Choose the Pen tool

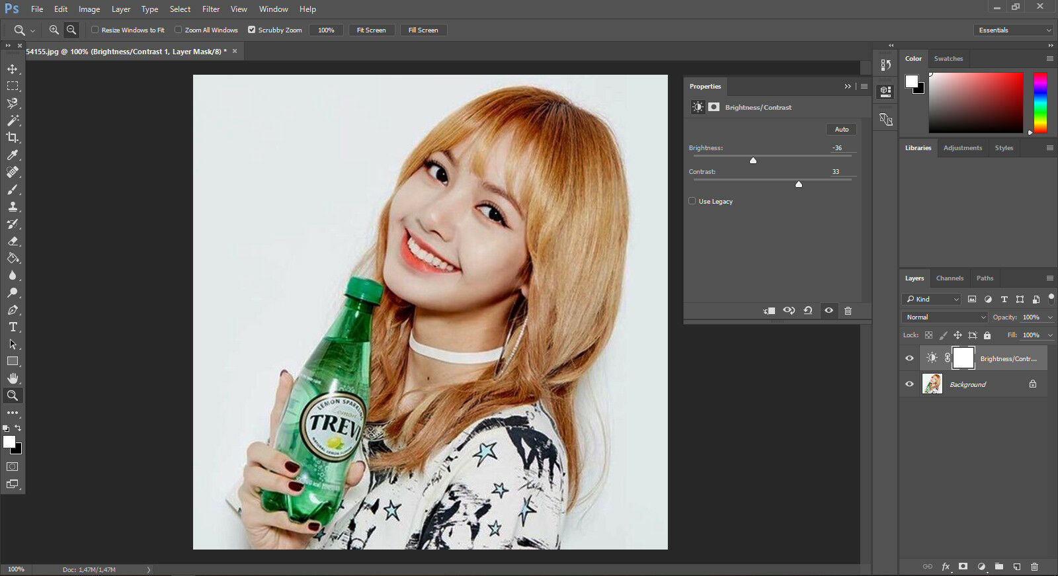click(13, 309)
